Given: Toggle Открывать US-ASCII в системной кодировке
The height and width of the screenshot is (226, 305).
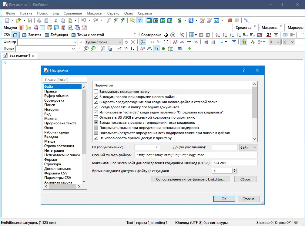Looking at the screenshot, I should click(96, 117).
